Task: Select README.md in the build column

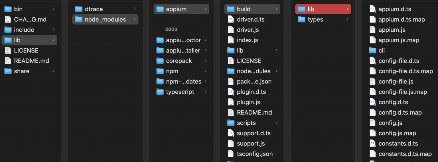Action: 254,113
